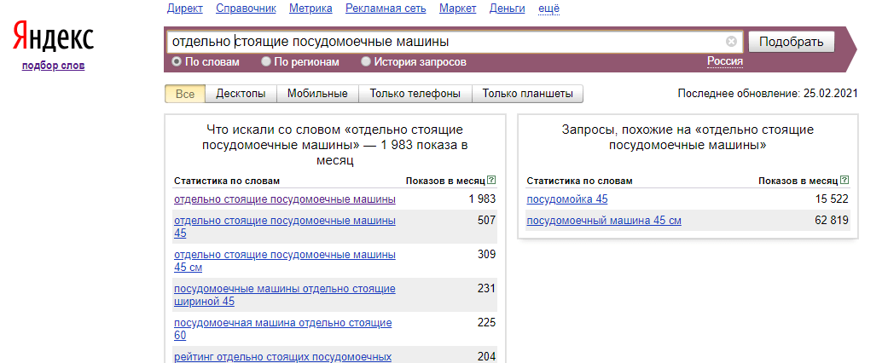Click the impressions value 507
The height and width of the screenshot is (363, 888).
click(x=486, y=221)
